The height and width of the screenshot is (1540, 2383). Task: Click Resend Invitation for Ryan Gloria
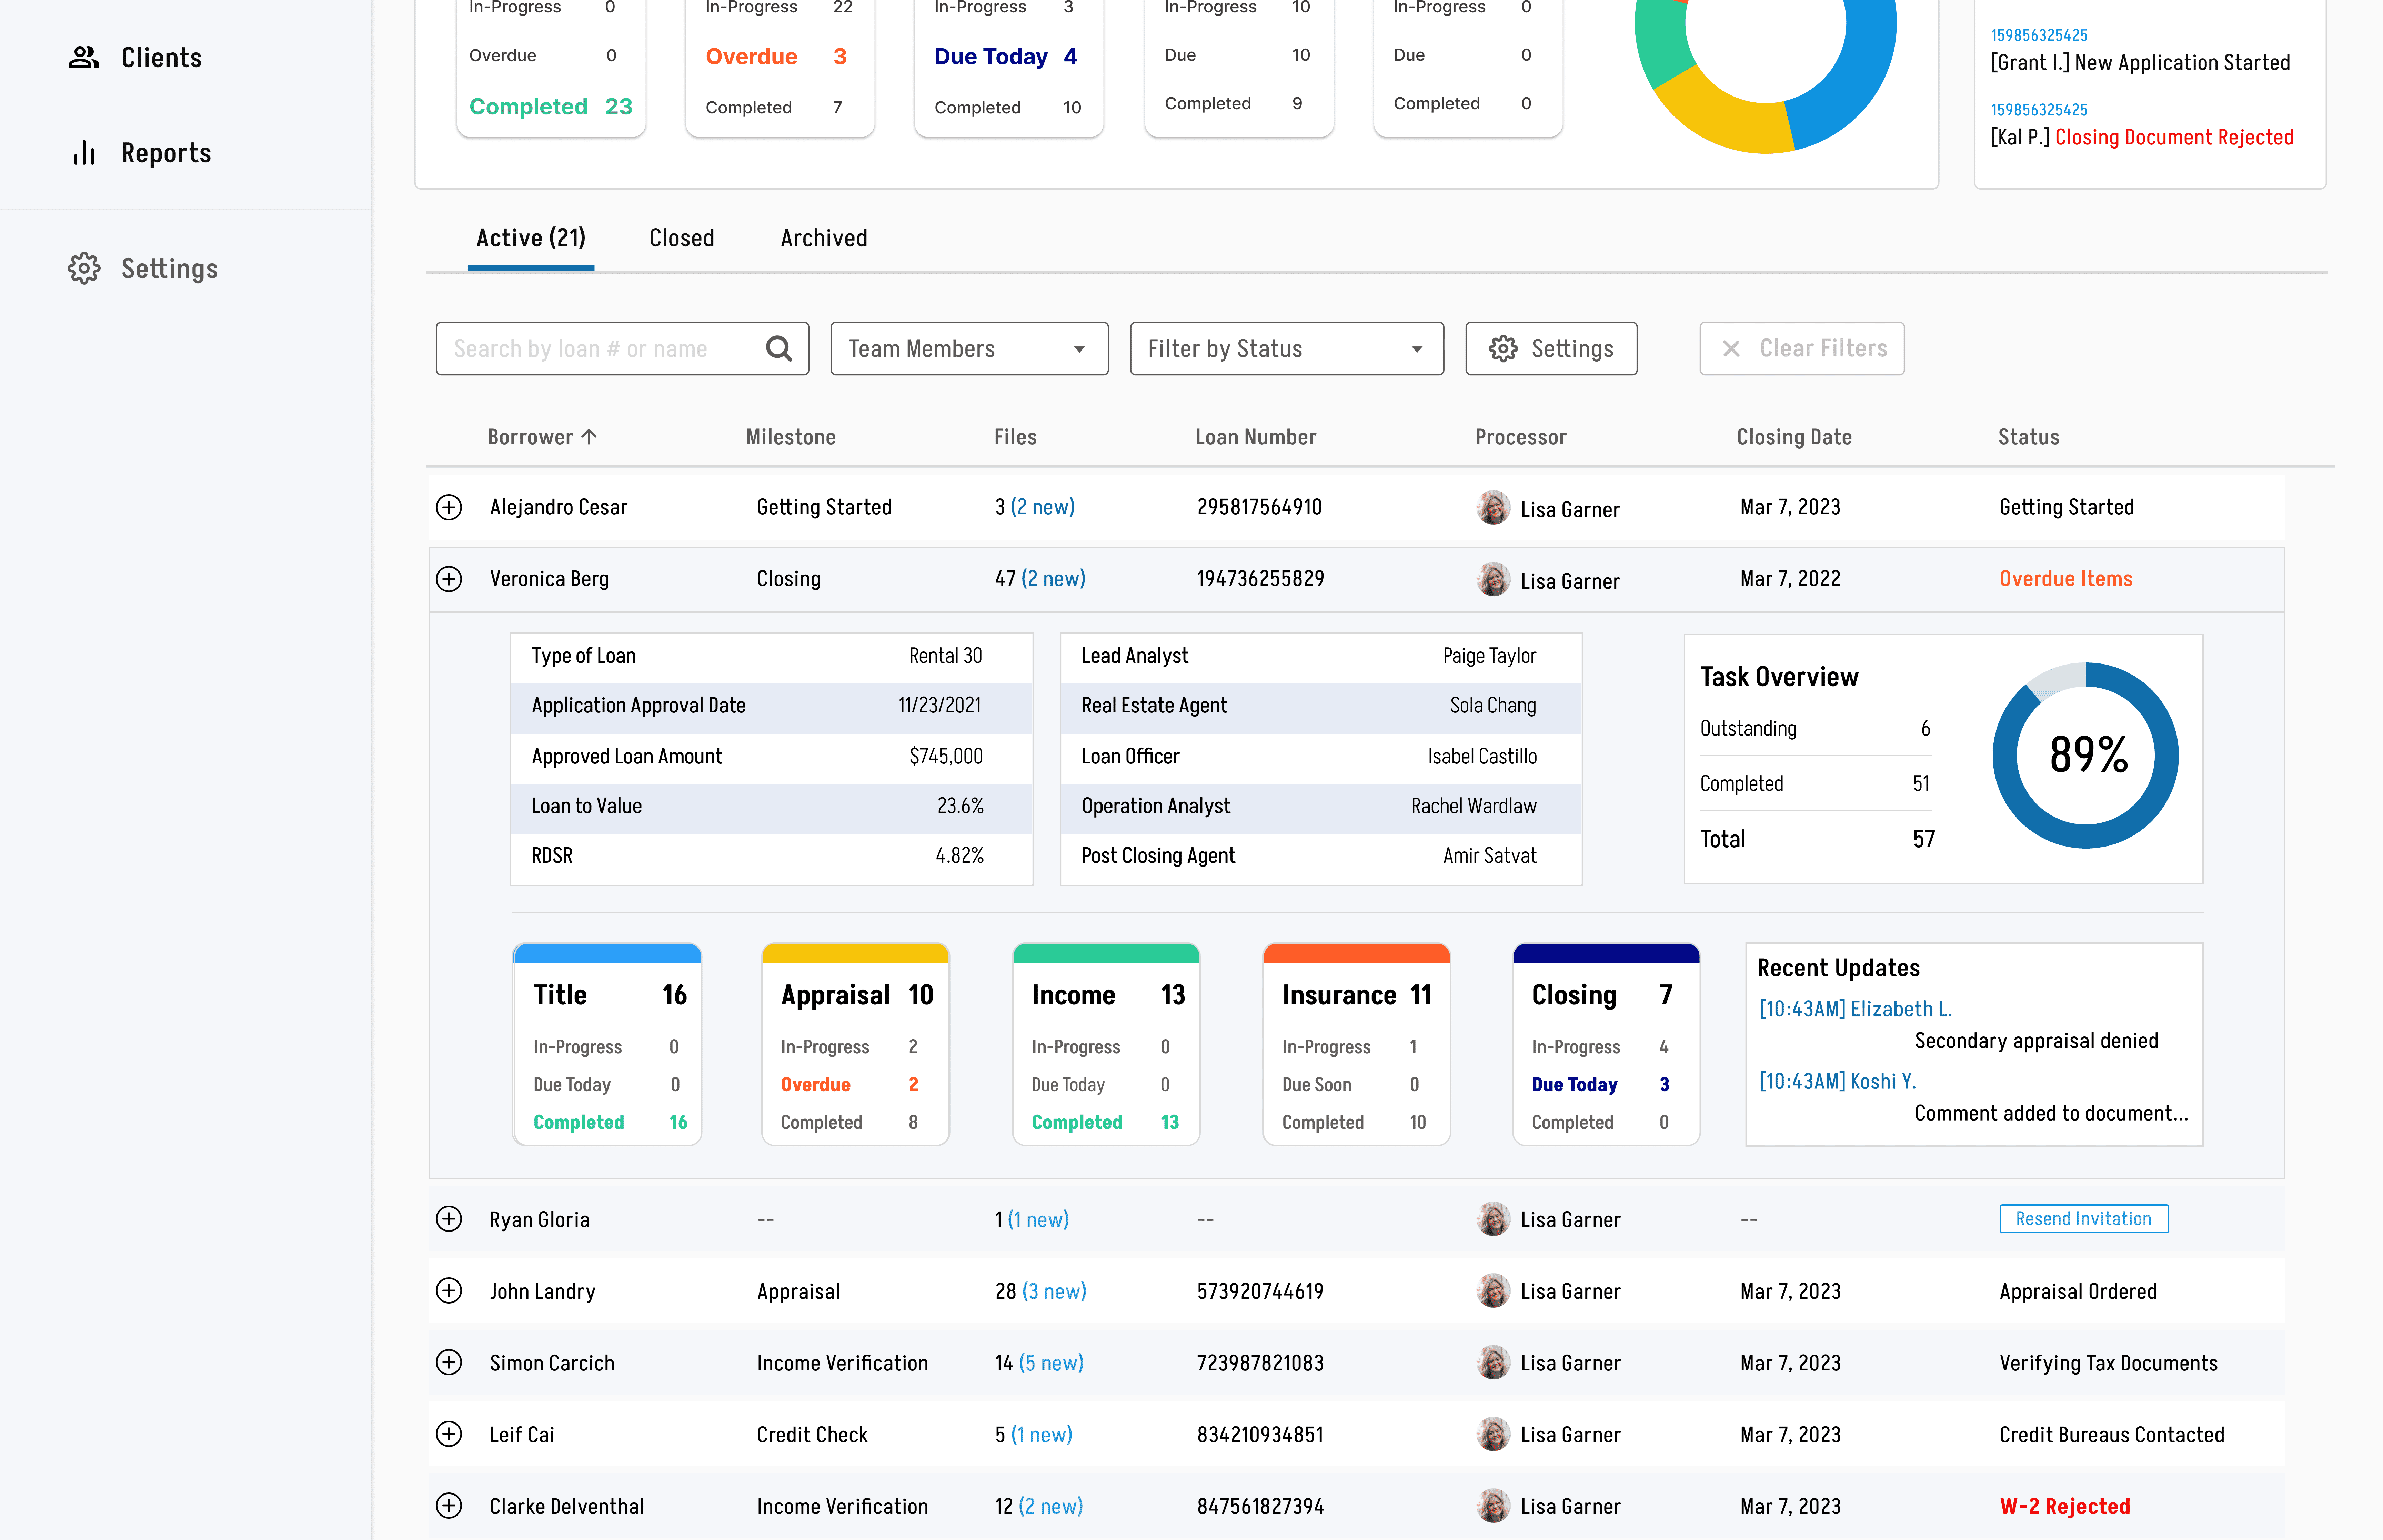[2084, 1219]
